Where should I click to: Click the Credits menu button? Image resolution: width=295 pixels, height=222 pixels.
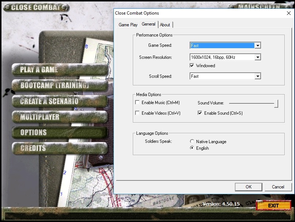click(60, 148)
